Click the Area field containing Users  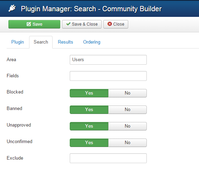point(108,60)
